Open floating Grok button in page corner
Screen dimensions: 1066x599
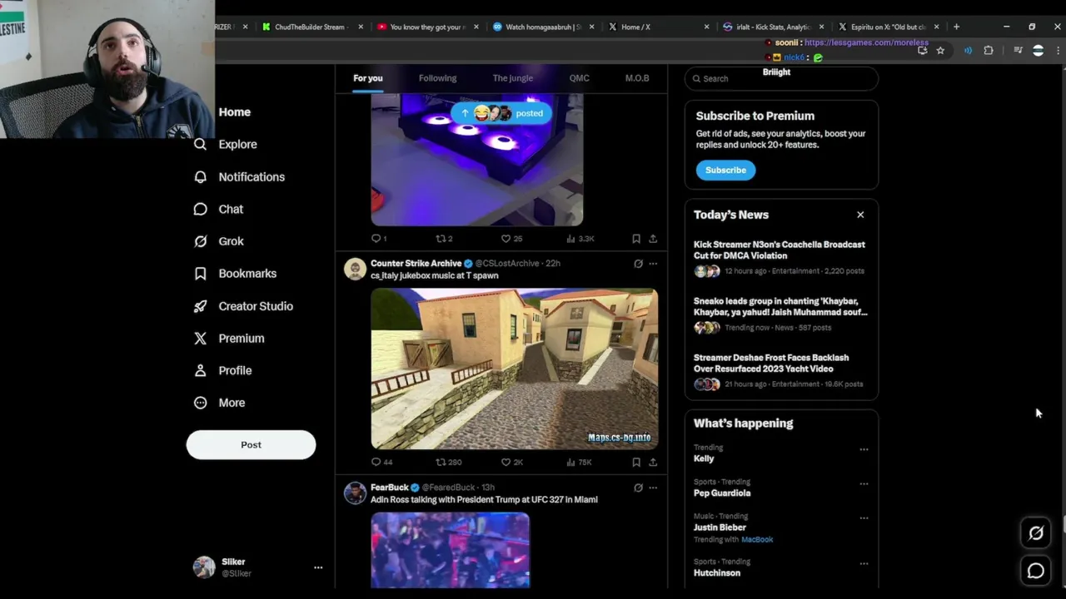pyautogui.click(x=1036, y=533)
